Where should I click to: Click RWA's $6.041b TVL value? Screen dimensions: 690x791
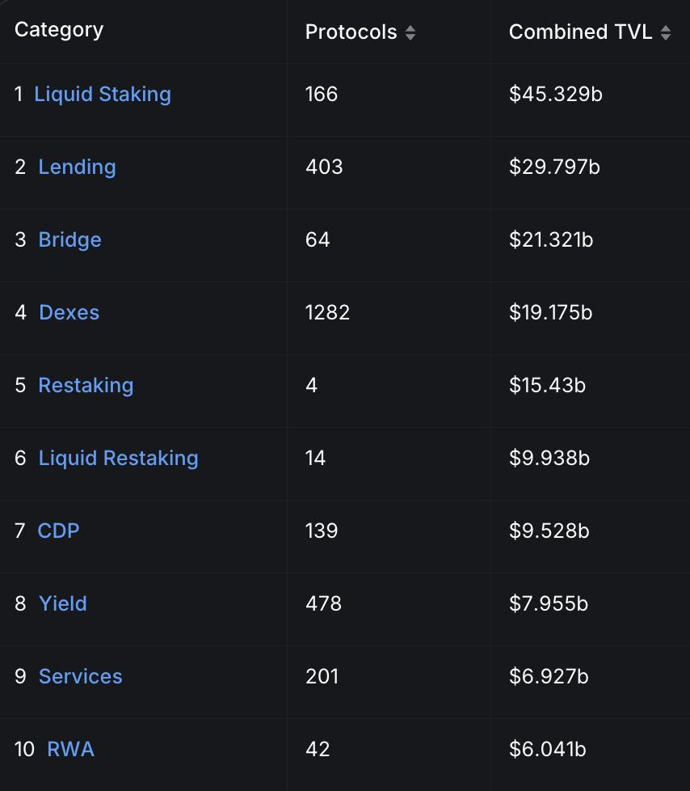547,749
